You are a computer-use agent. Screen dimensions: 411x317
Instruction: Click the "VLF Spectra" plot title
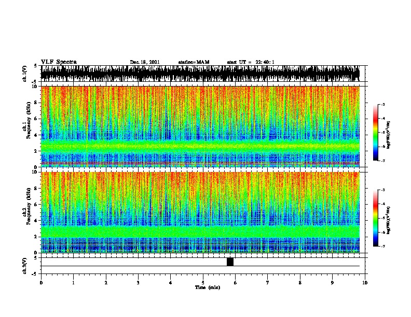click(59, 62)
